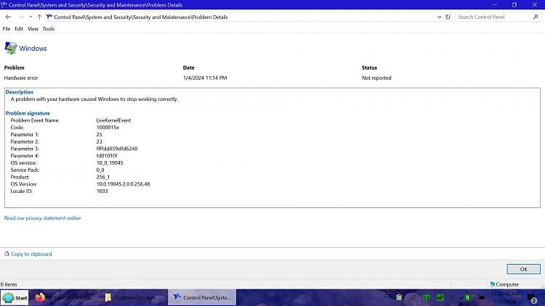
Task: Click the address bar path text
Action: click(141, 17)
